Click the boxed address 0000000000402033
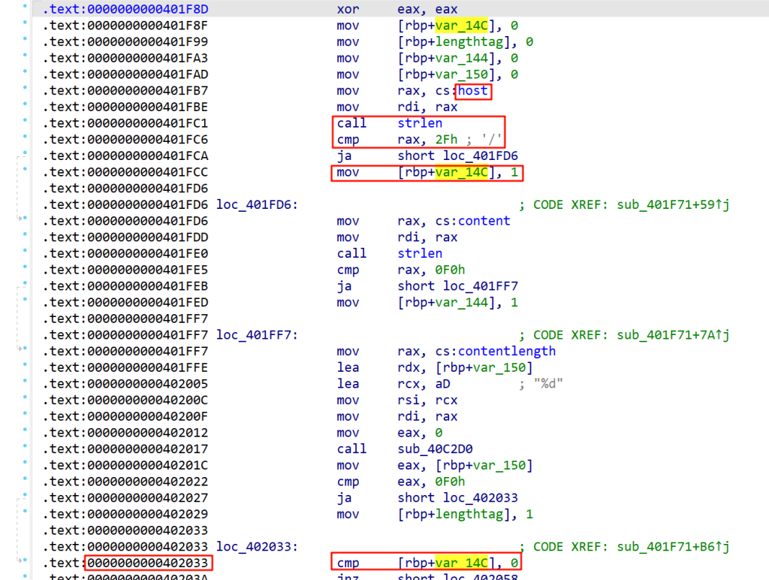Viewport: 769px width, 580px height. (x=149, y=562)
